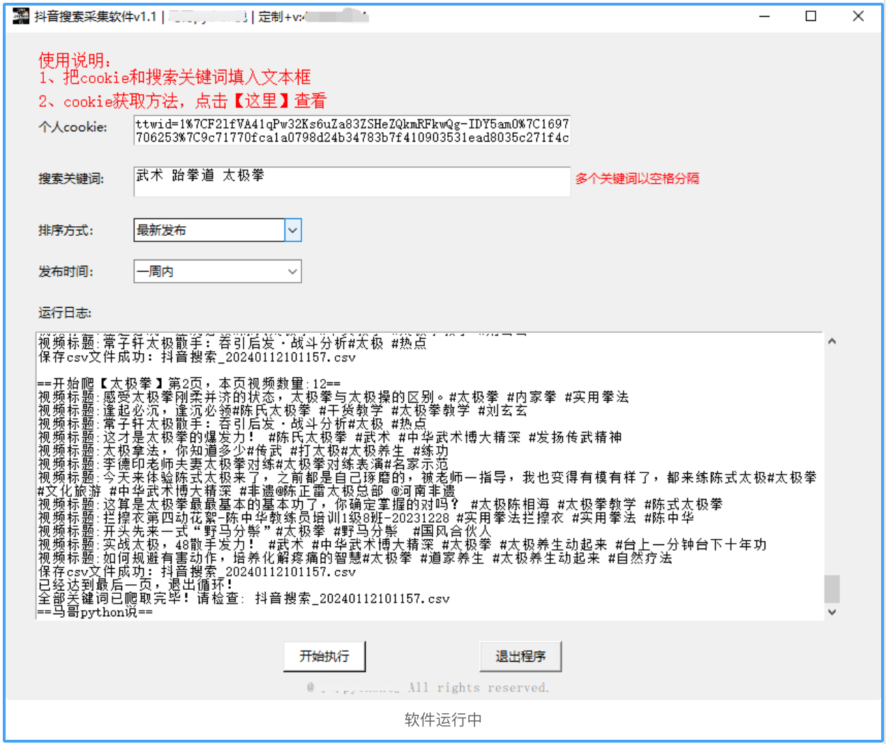Click the log scrollbar up arrow
Screen dimensions: 886x744
pos(832,341)
